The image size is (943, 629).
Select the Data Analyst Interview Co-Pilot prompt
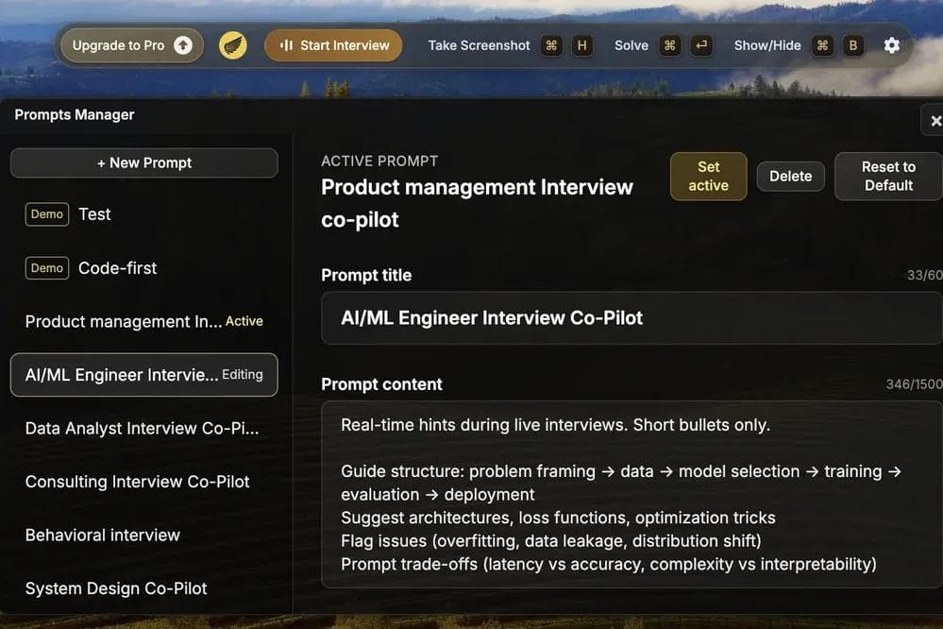(142, 428)
